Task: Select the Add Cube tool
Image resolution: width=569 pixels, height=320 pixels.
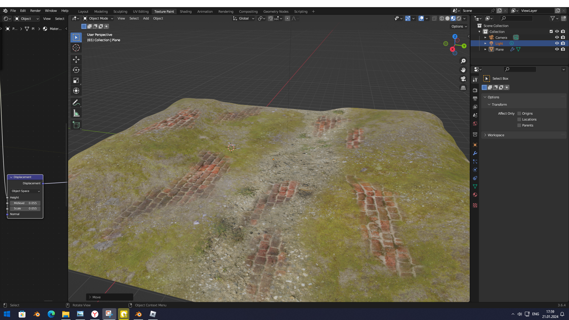Action: point(76,125)
